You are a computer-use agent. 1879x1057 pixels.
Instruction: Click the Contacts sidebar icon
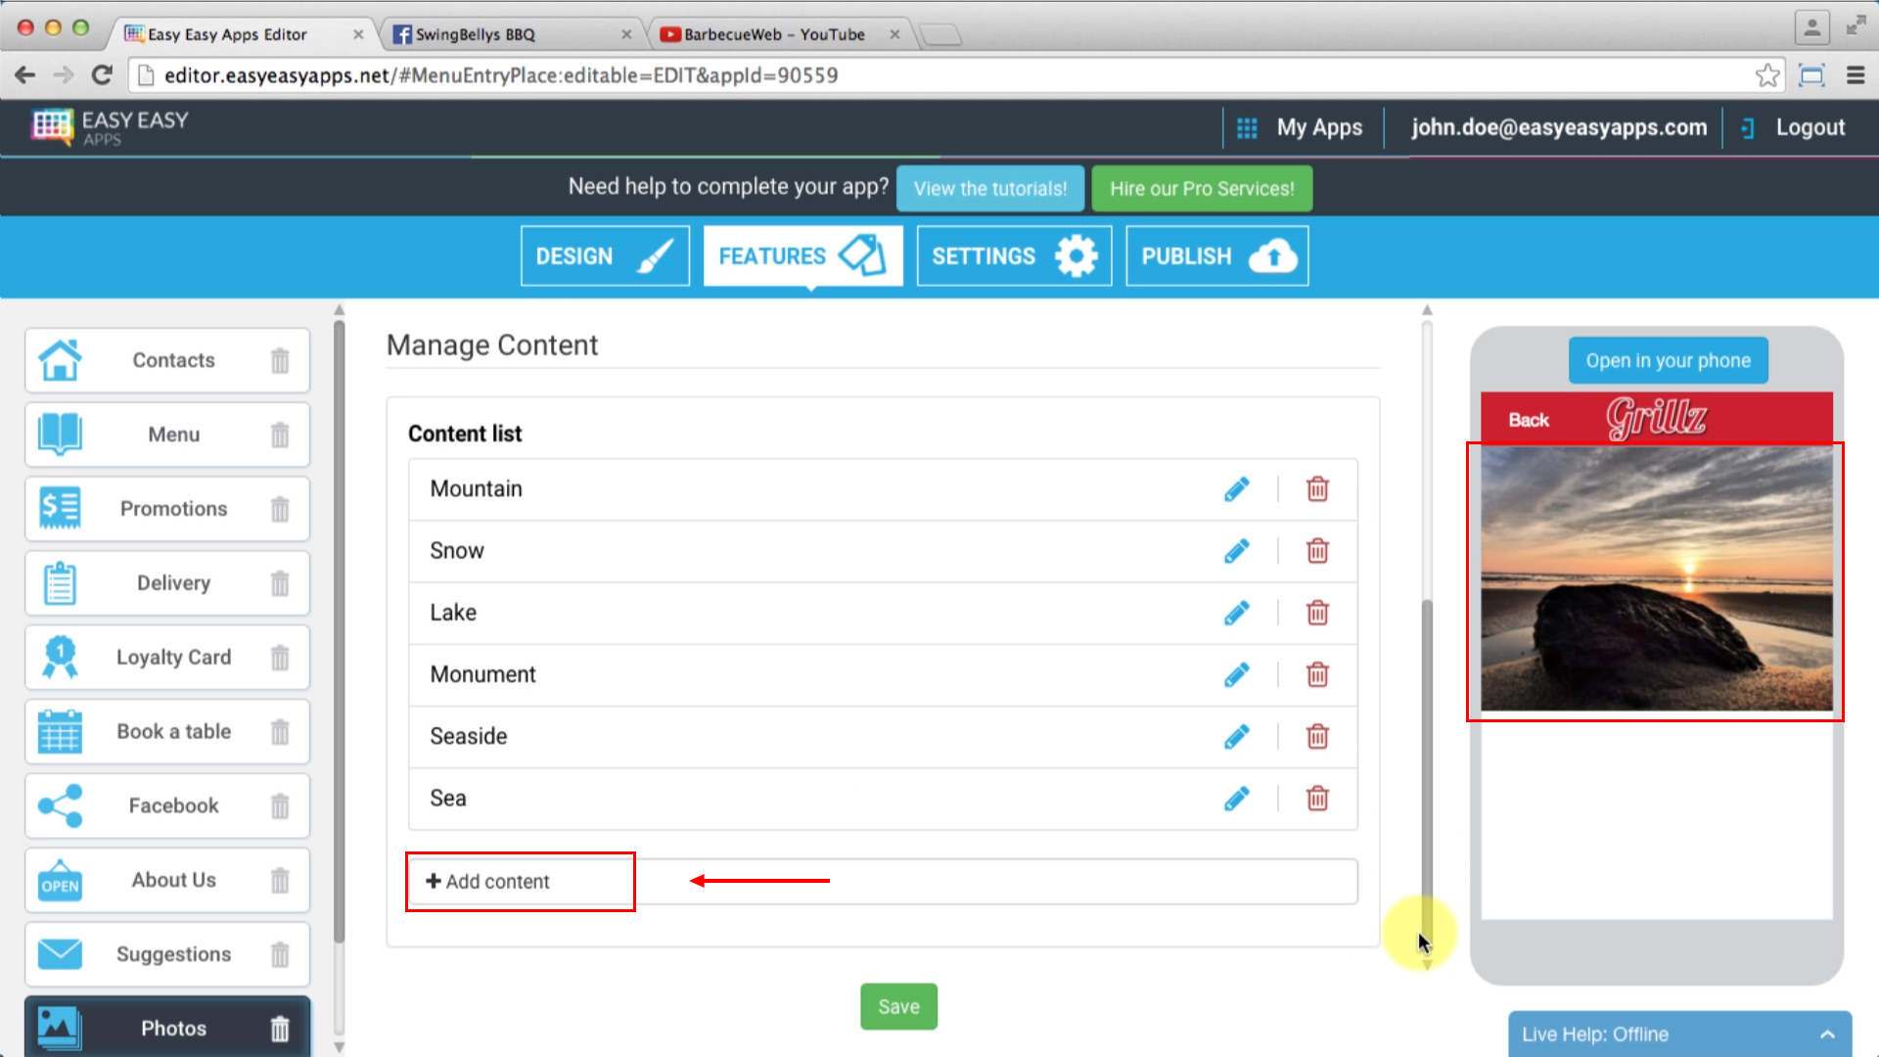(60, 359)
